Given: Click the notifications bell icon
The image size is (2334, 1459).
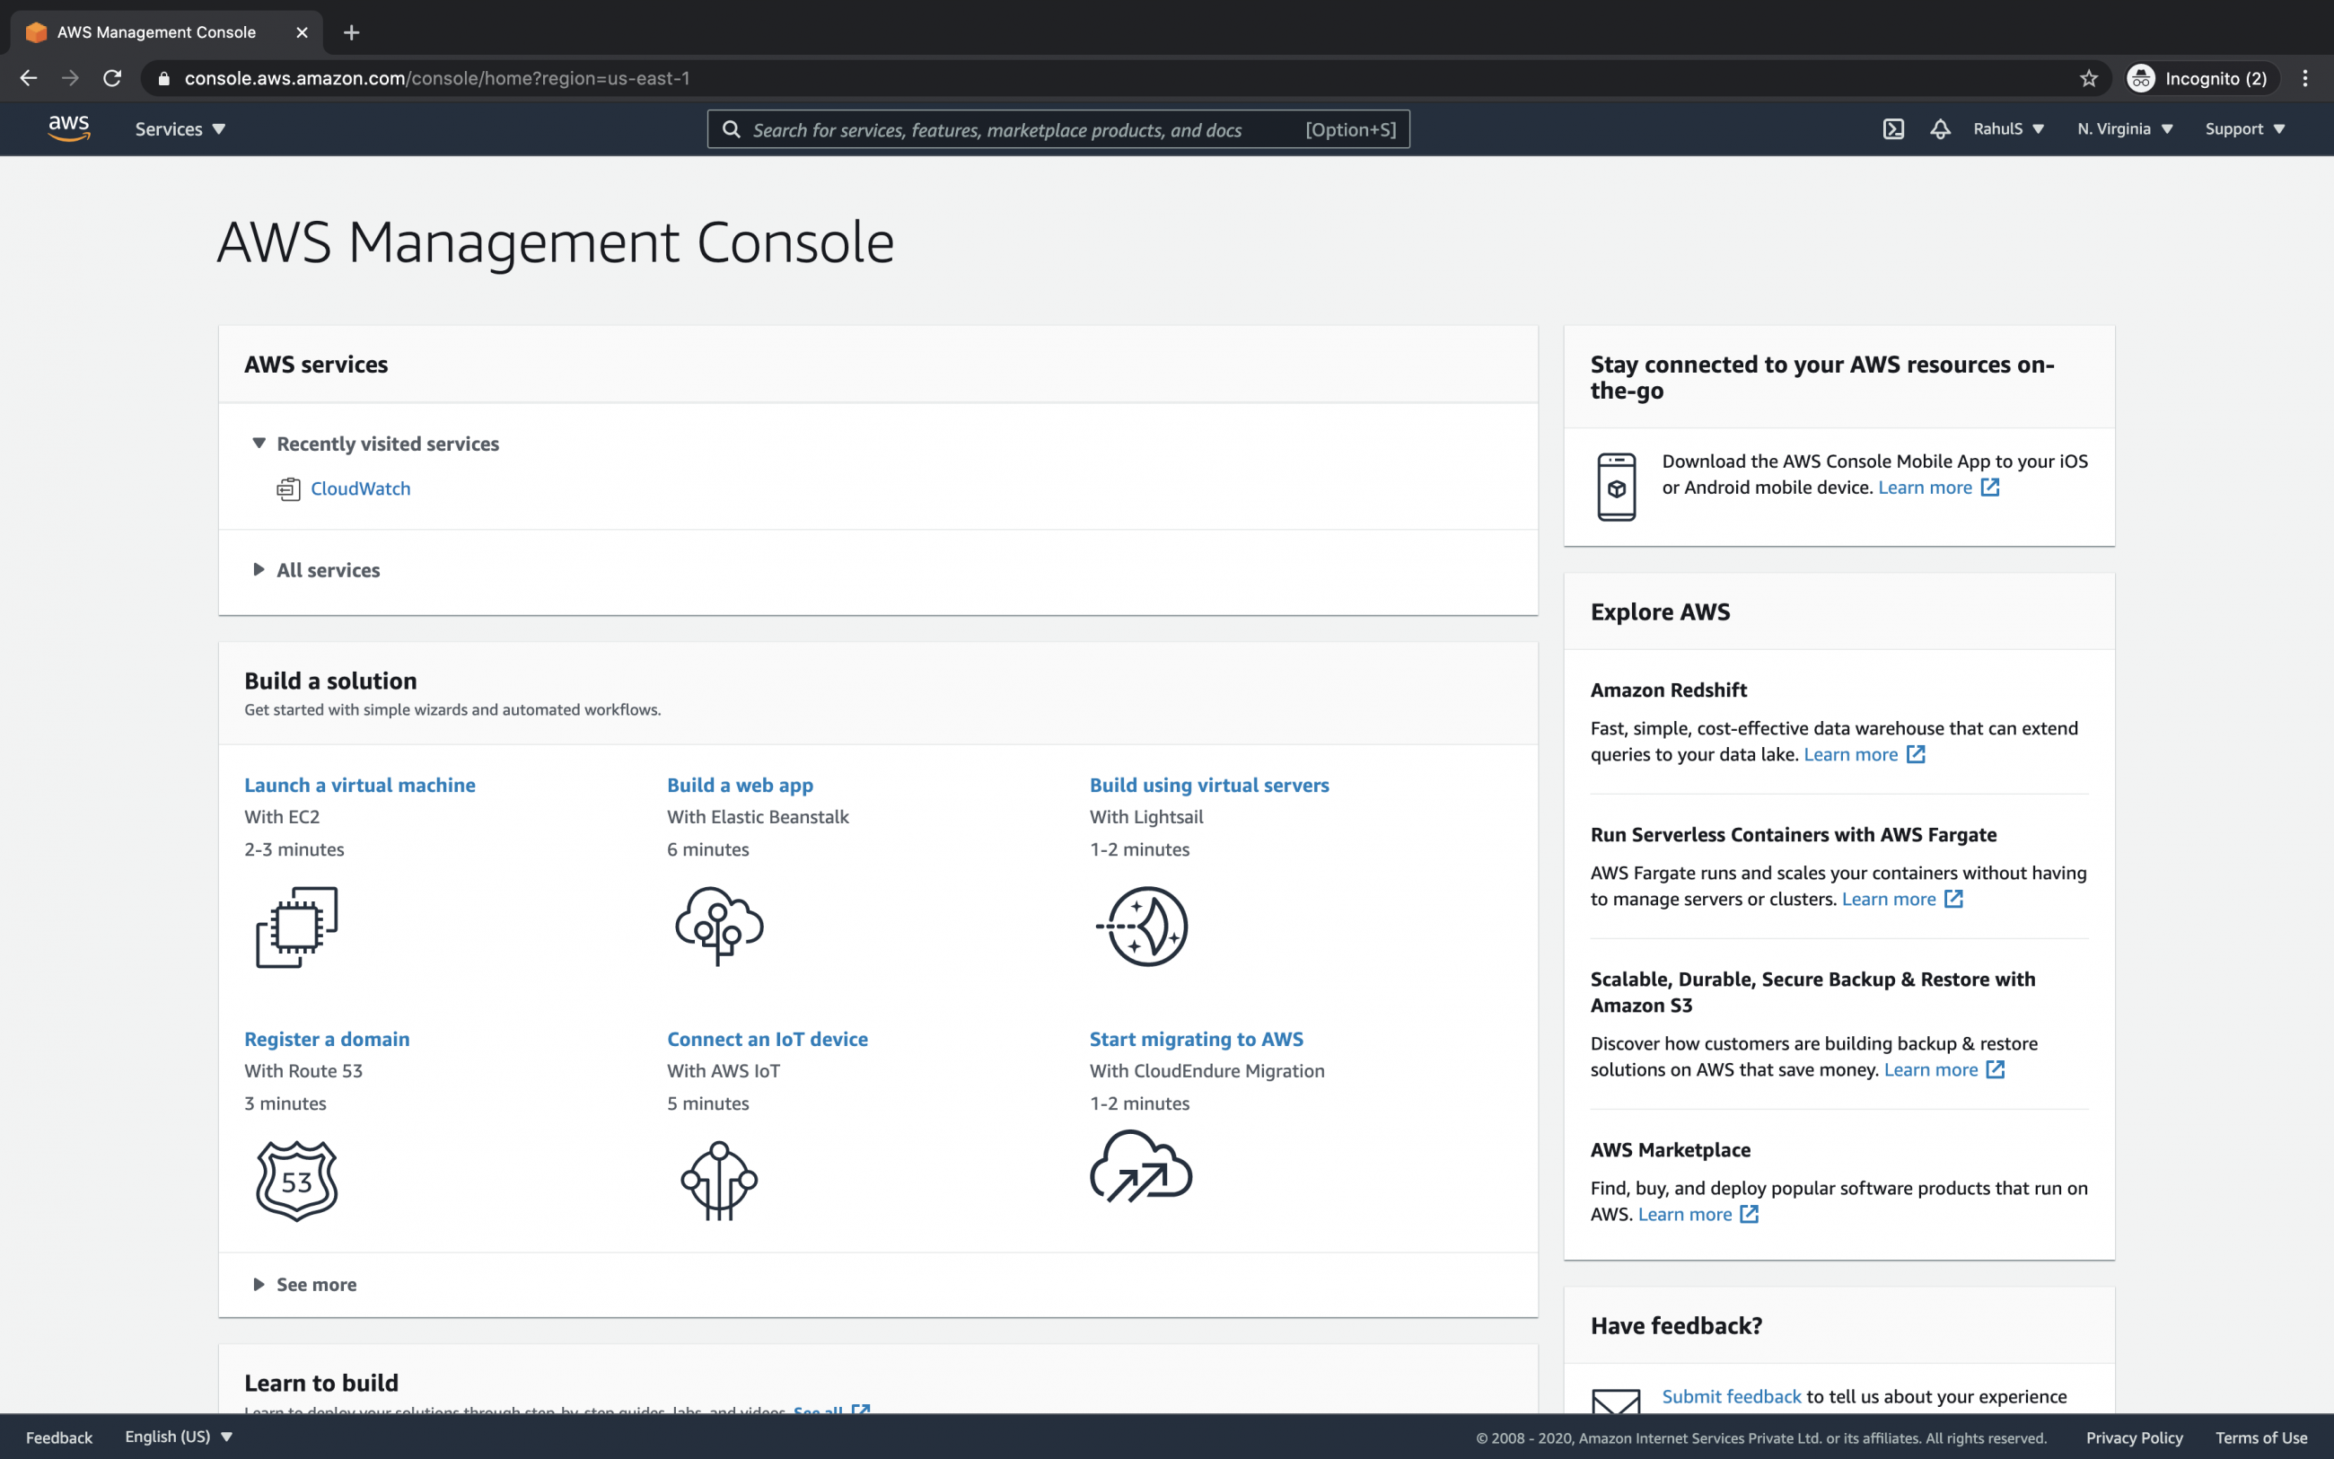Looking at the screenshot, I should [x=1940, y=127].
